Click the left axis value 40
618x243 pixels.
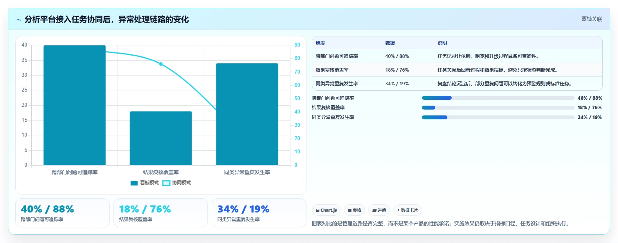tap(24, 45)
